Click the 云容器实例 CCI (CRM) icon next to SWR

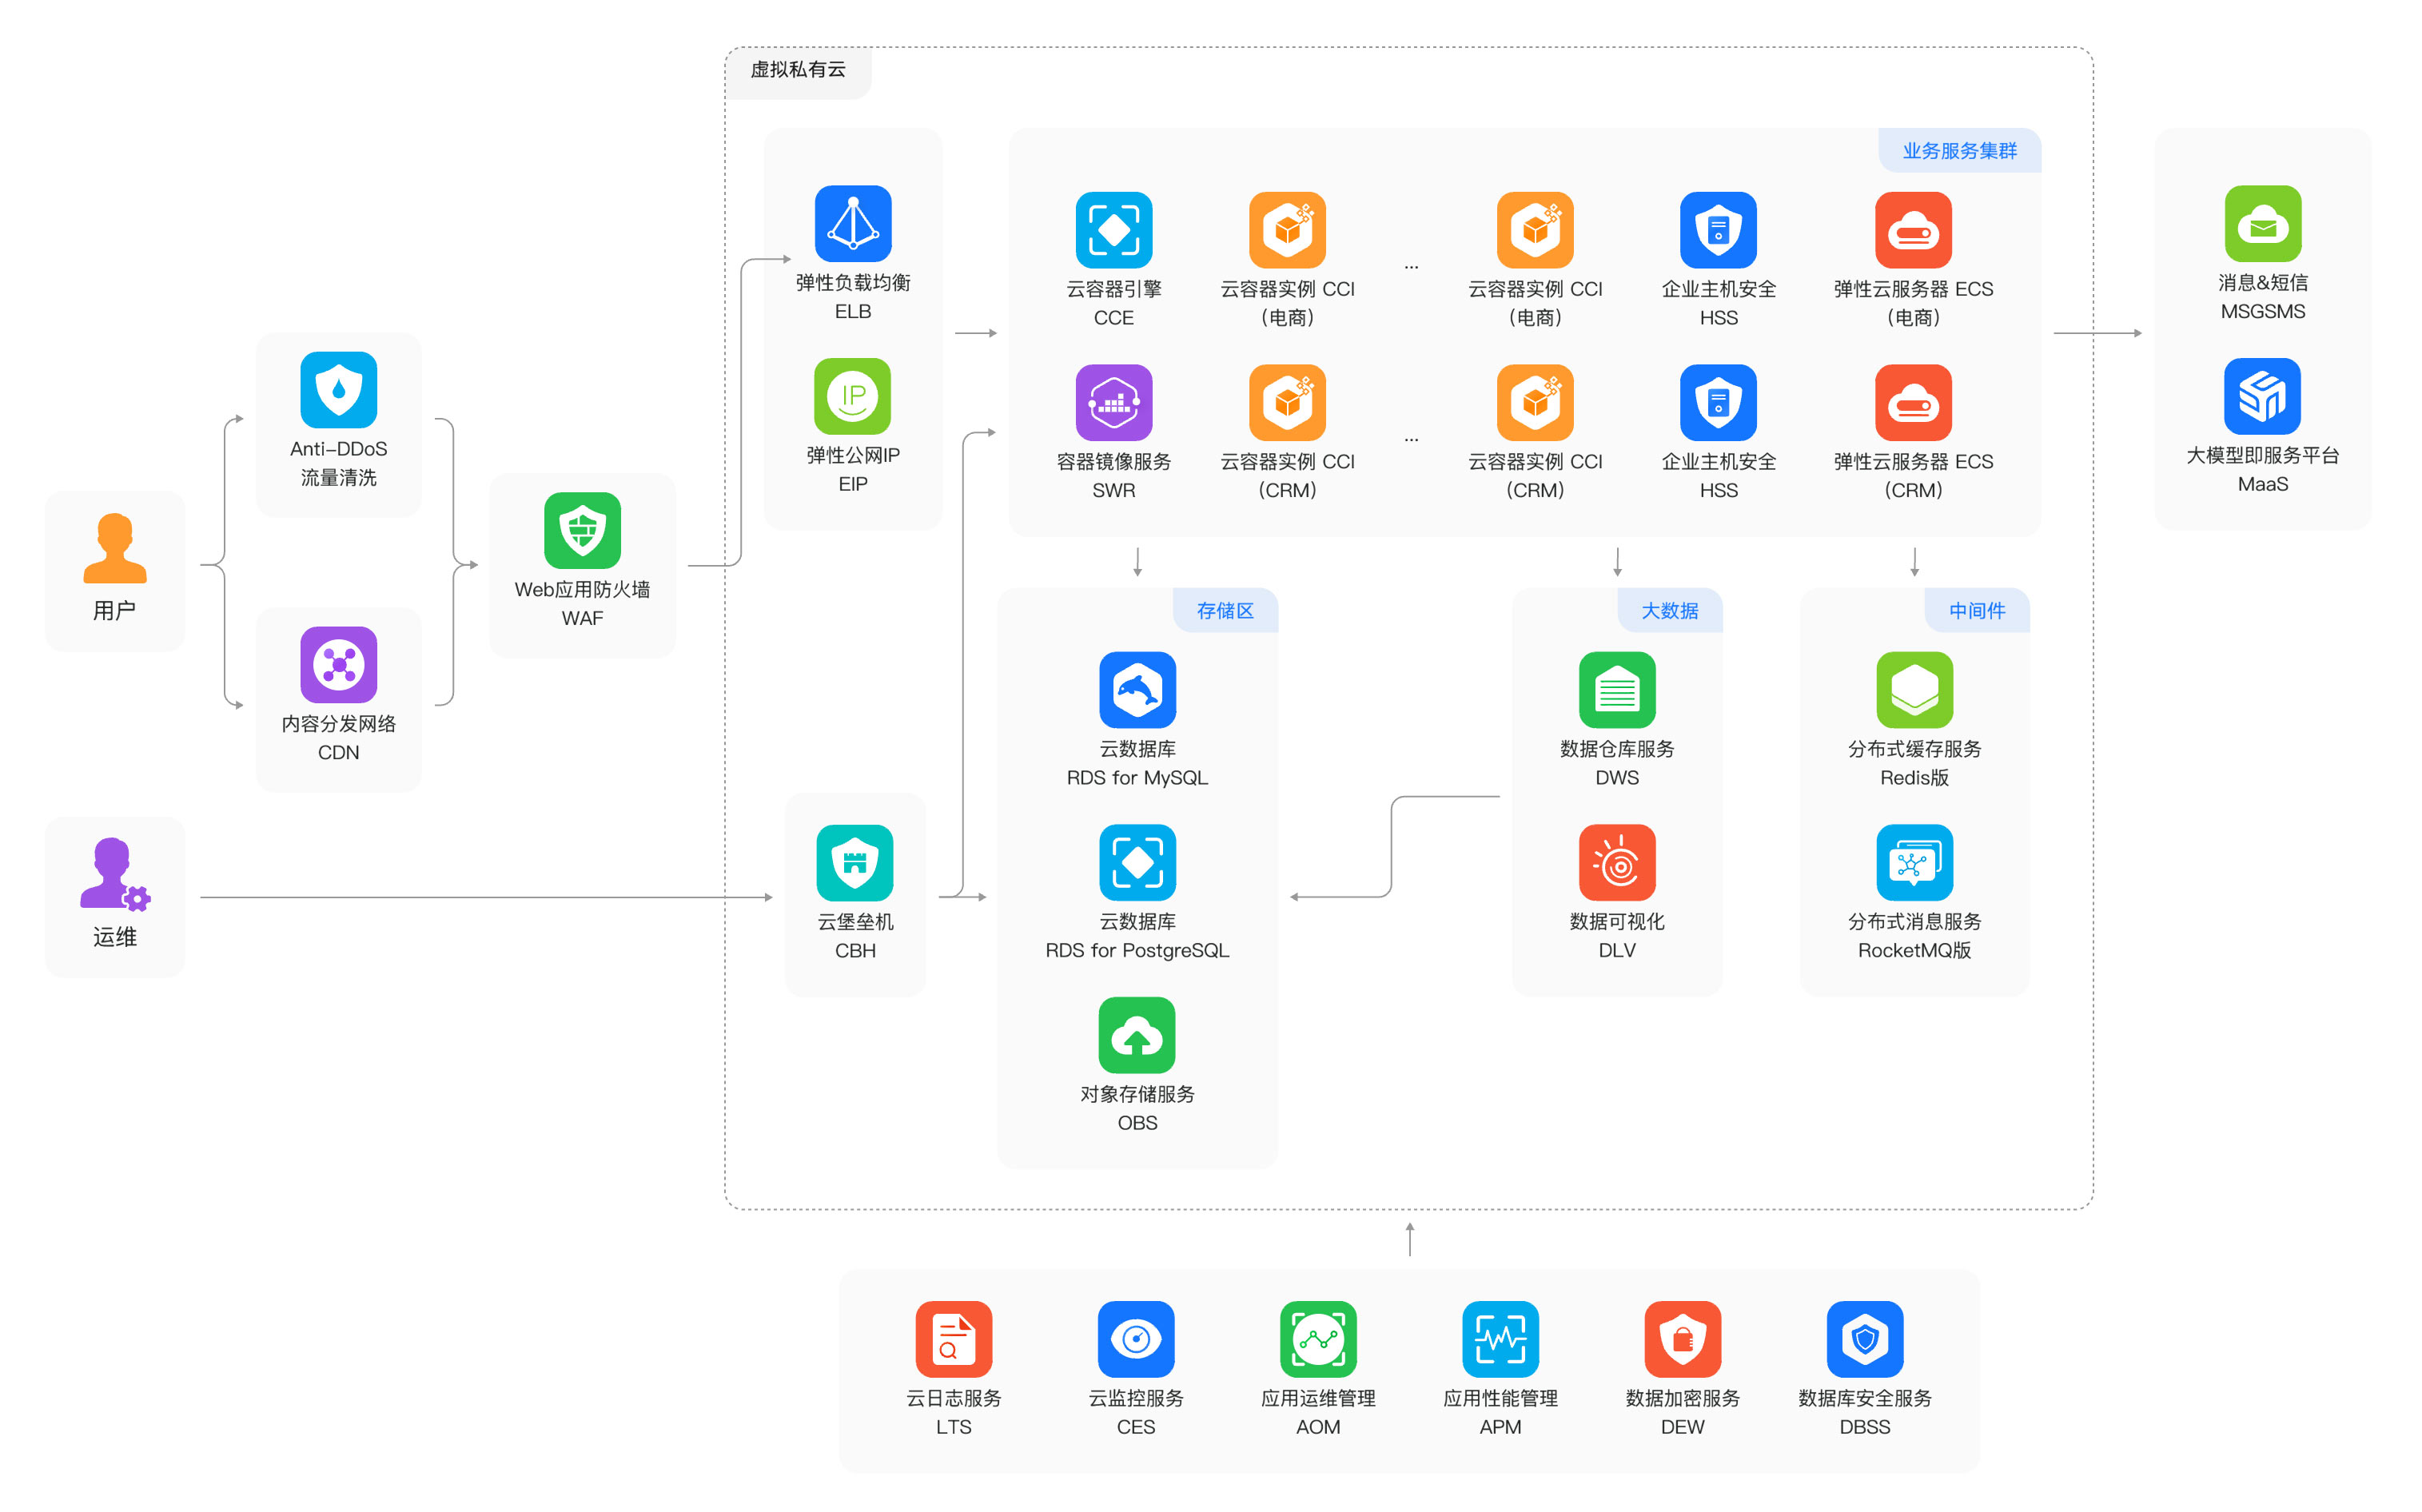pyautogui.click(x=1287, y=403)
